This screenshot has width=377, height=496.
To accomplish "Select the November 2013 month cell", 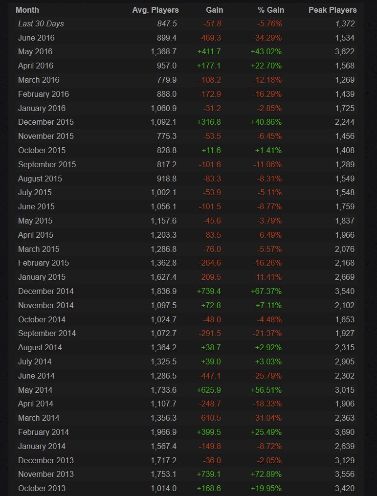I will [46, 474].
